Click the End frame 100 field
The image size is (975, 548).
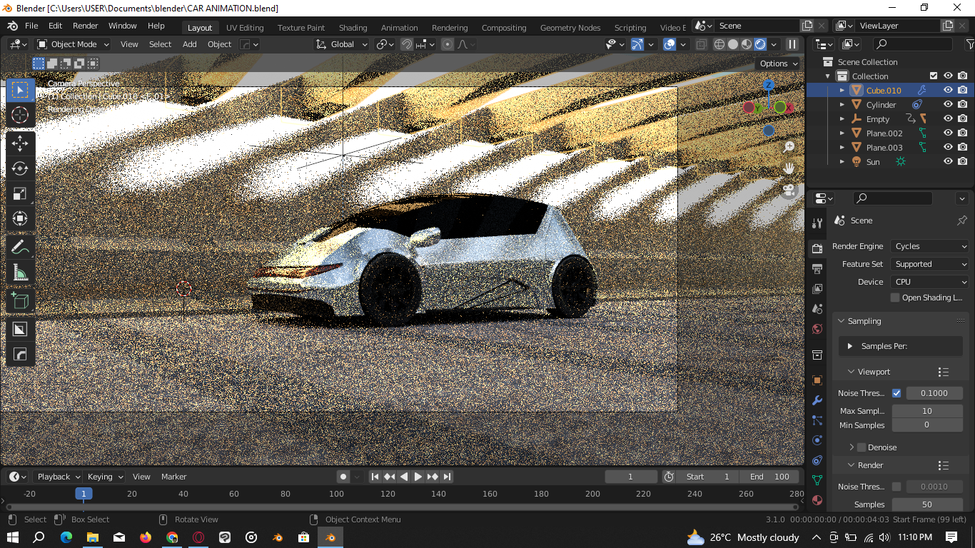[x=770, y=477]
